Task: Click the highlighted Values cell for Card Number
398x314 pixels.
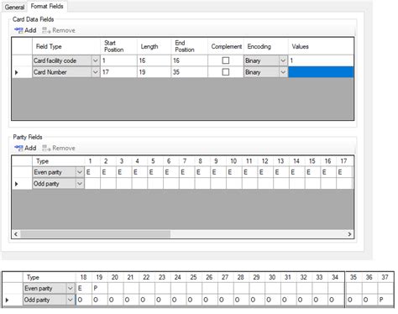Action: [x=321, y=72]
